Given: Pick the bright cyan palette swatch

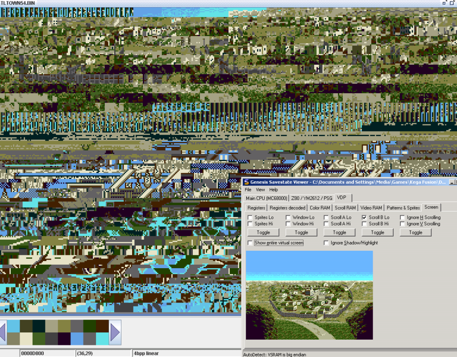Looking at the screenshot, I should coord(102,339).
